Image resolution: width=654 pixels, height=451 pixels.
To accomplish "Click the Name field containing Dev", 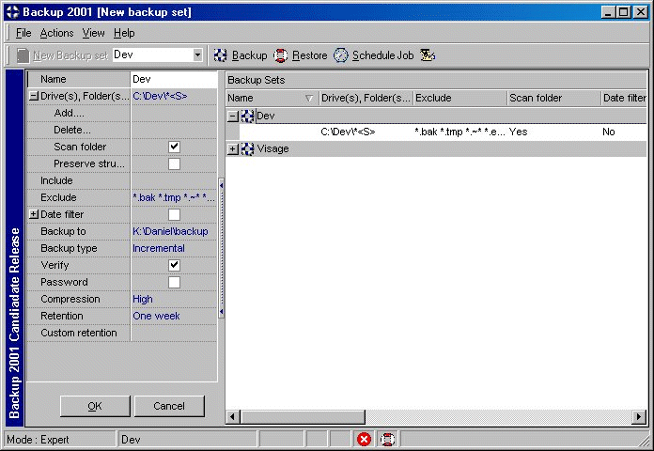I will 174,79.
